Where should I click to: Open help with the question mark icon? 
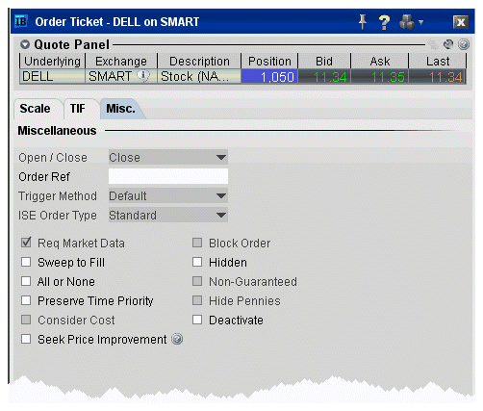[384, 22]
